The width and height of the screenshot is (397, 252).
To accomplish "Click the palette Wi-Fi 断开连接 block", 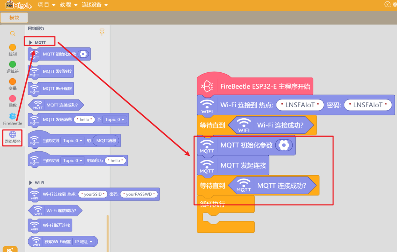I will point(50,226).
